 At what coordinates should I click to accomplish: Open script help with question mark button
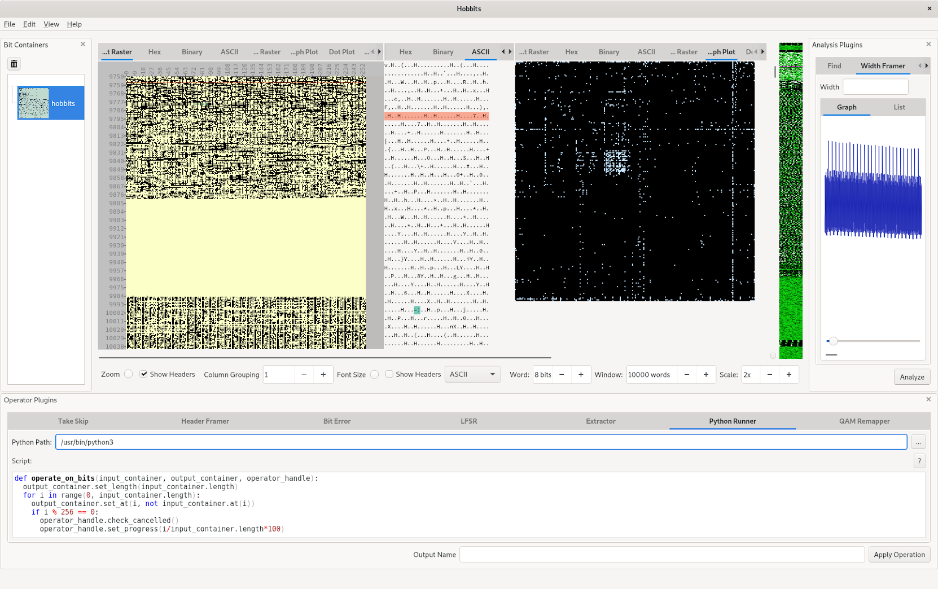coord(920,461)
